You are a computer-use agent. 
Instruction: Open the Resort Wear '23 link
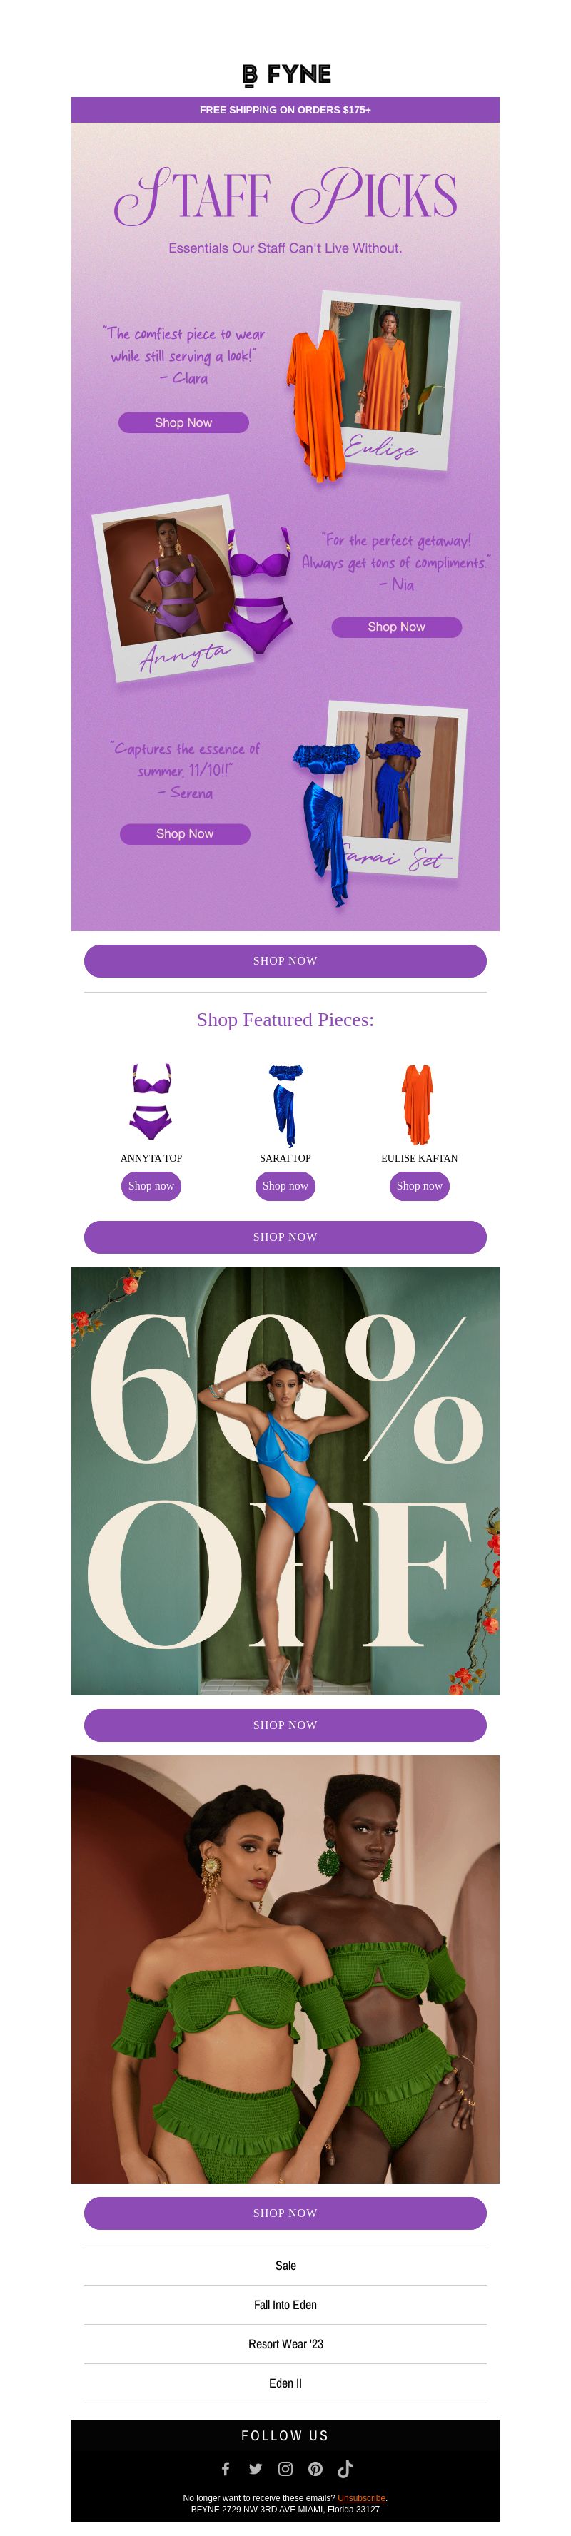[285, 2344]
